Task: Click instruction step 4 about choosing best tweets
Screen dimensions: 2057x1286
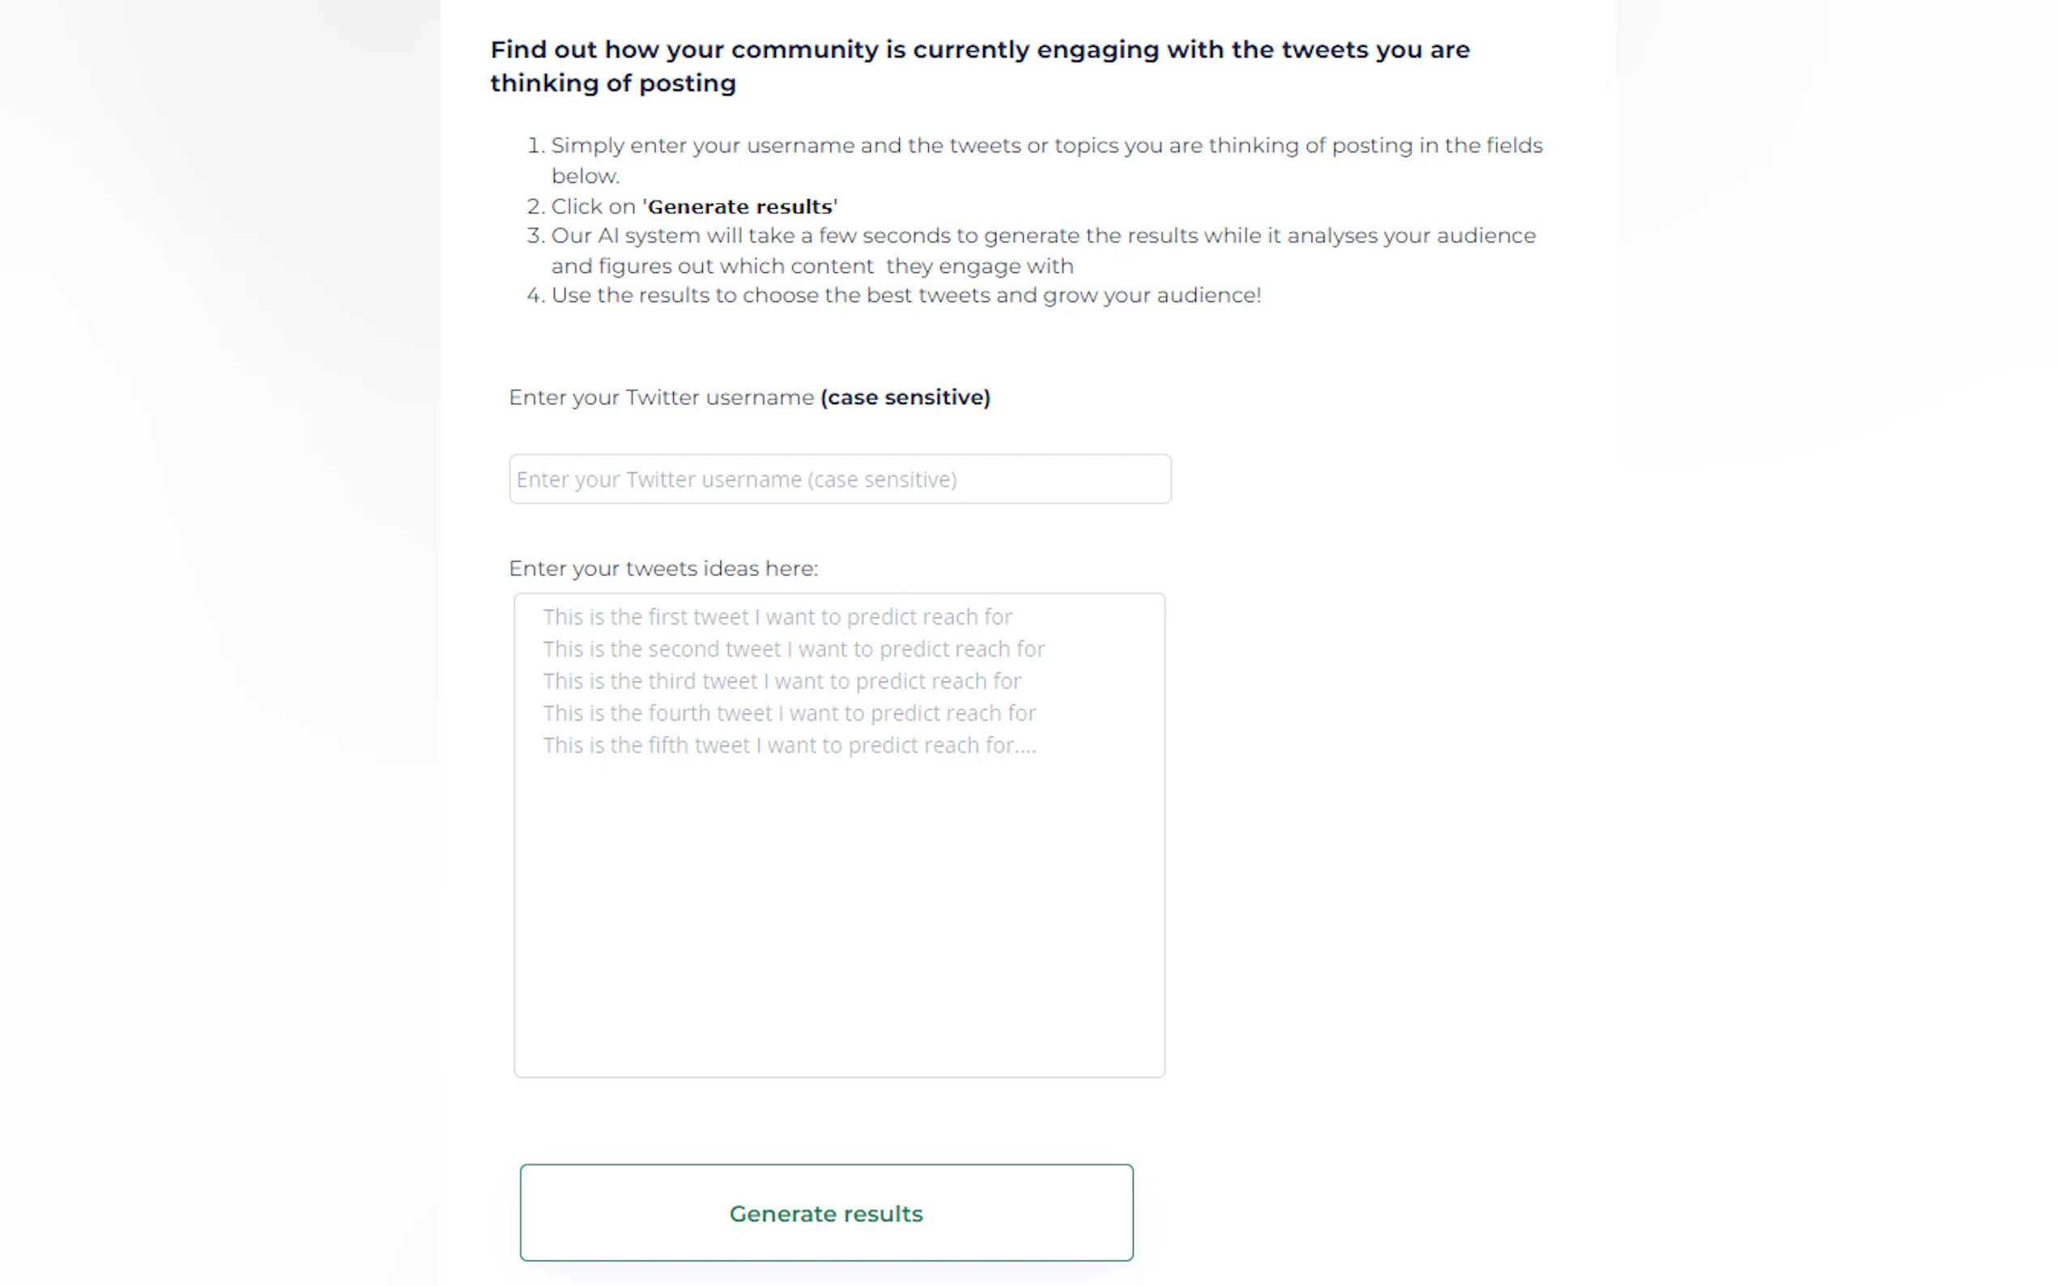Action: (905, 295)
